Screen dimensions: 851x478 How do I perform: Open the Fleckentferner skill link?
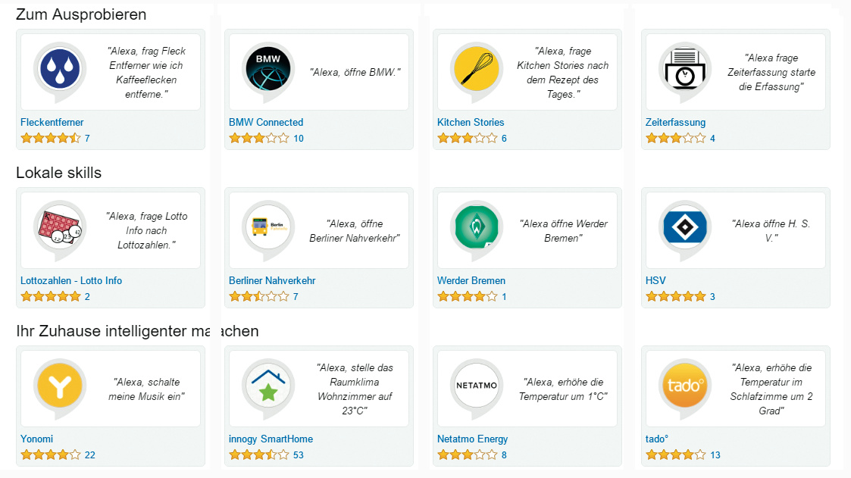(52, 122)
